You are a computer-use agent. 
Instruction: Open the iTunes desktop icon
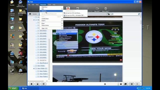(12, 54)
